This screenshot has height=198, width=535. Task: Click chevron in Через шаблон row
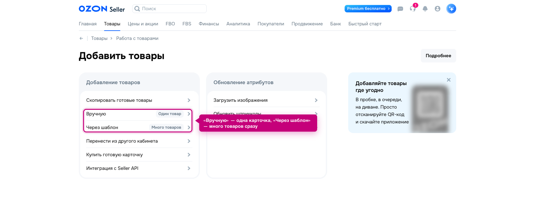click(x=189, y=127)
